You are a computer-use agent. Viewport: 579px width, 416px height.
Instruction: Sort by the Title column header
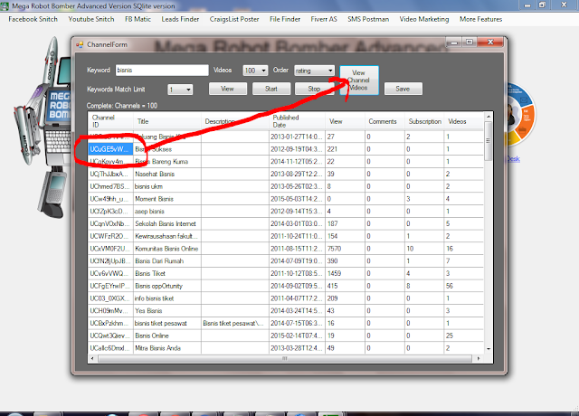tap(167, 121)
